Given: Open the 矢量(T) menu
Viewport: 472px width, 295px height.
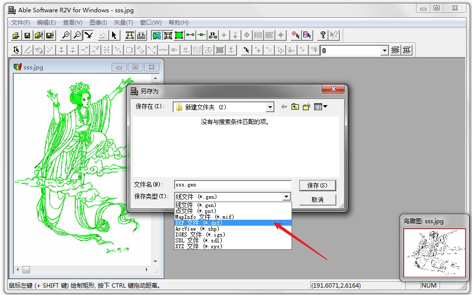Looking at the screenshot, I should 123,23.
